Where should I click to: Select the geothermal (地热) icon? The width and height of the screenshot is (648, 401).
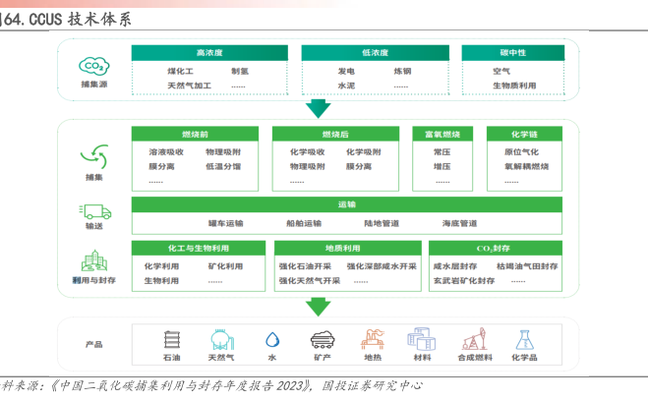(374, 341)
